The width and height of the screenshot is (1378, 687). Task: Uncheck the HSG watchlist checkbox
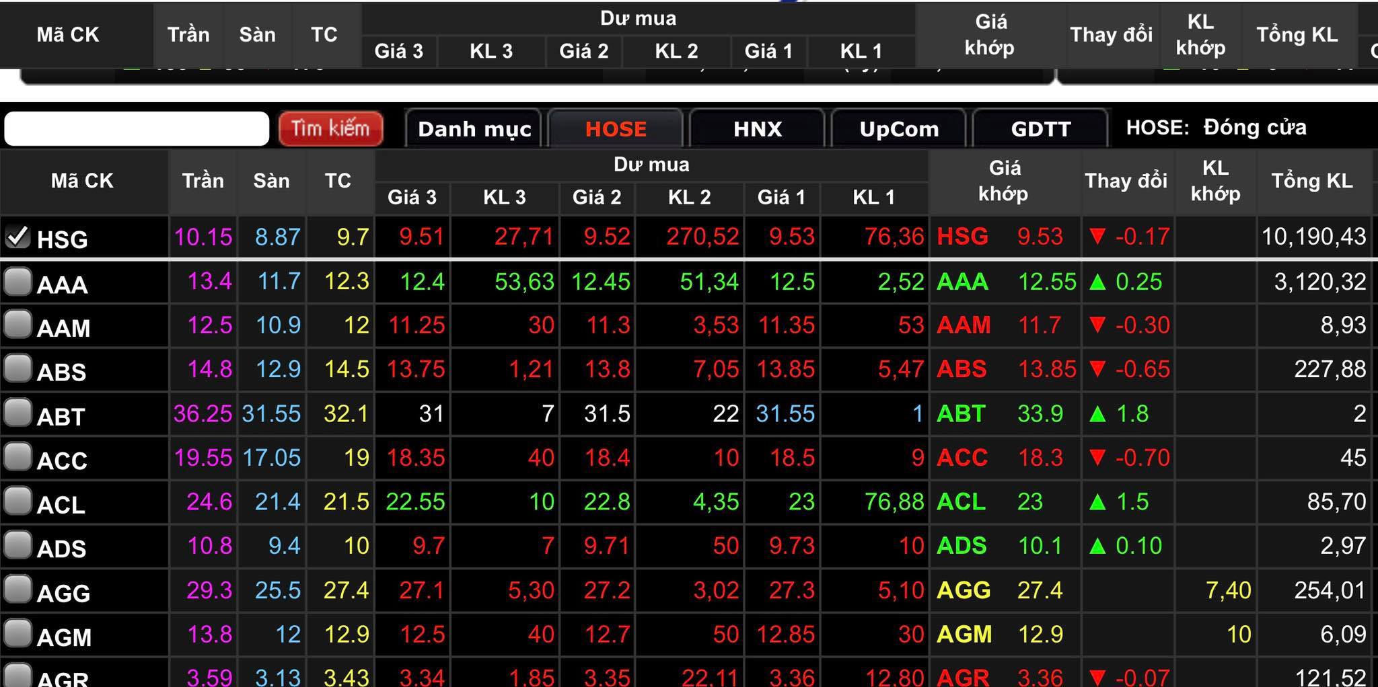coord(17,237)
